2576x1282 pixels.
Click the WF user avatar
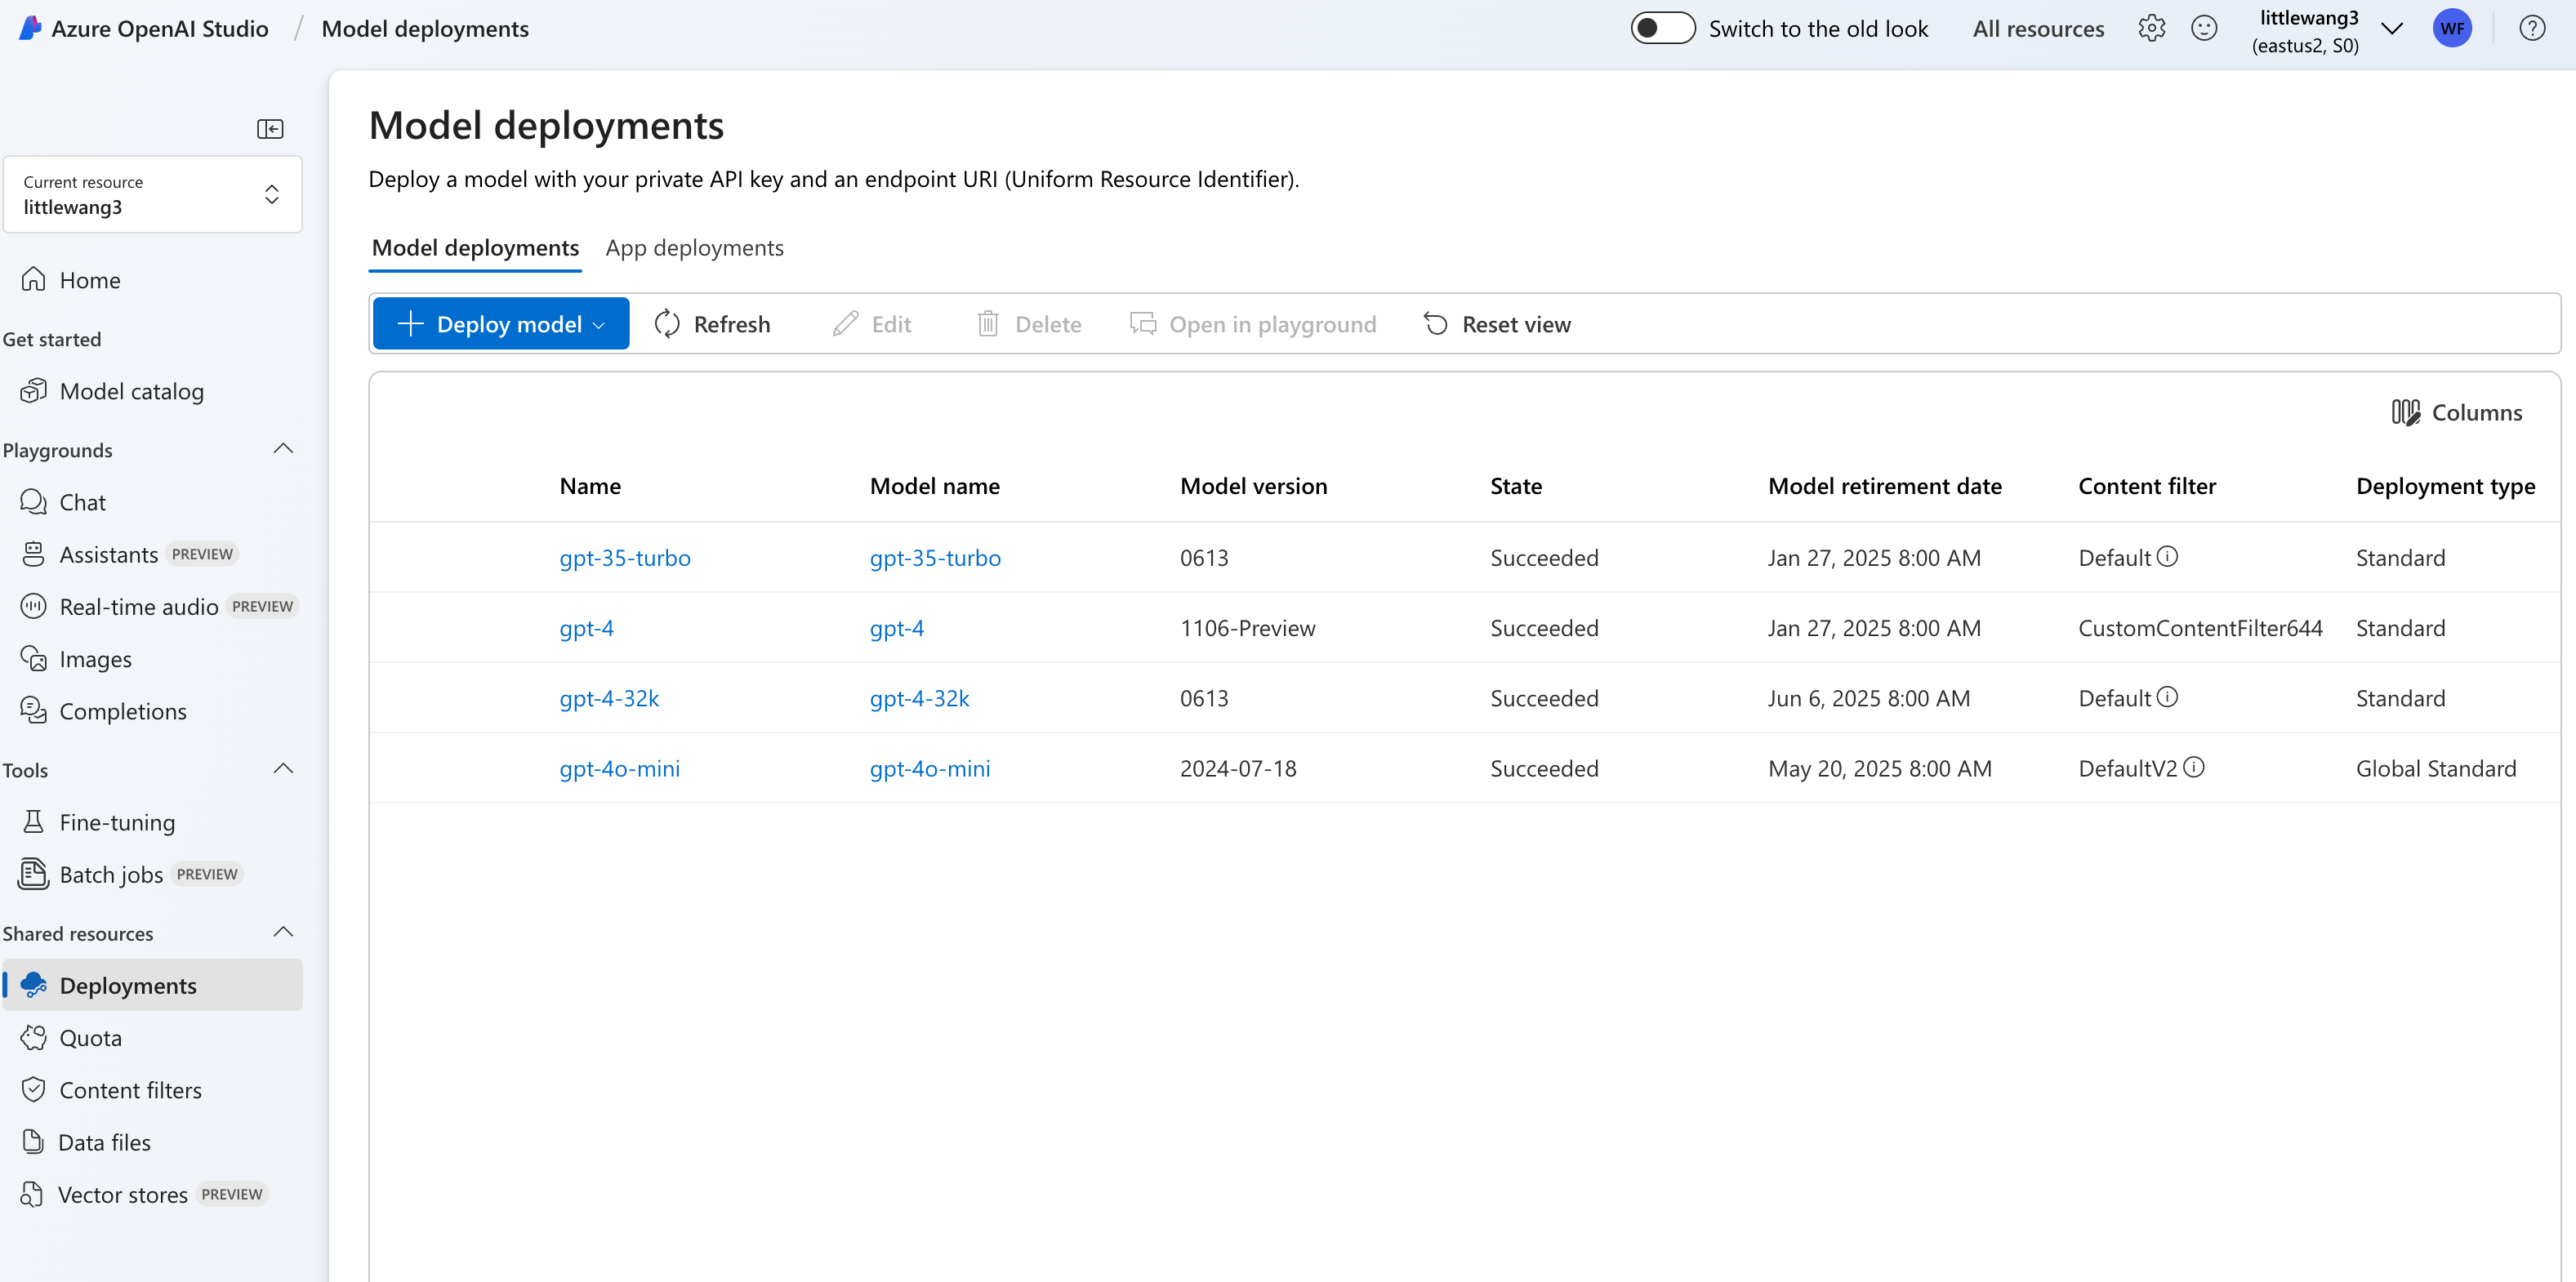[2452, 28]
